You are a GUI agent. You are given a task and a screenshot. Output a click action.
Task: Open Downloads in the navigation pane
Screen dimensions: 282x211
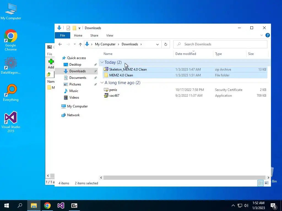[77, 71]
